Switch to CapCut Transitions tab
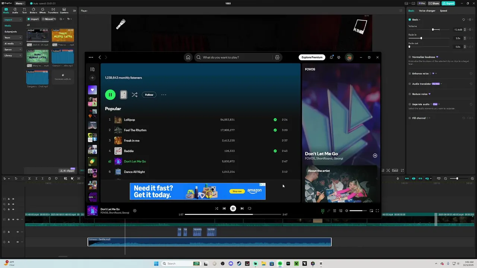Screen dimensions: 477x268 click(x=53, y=10)
